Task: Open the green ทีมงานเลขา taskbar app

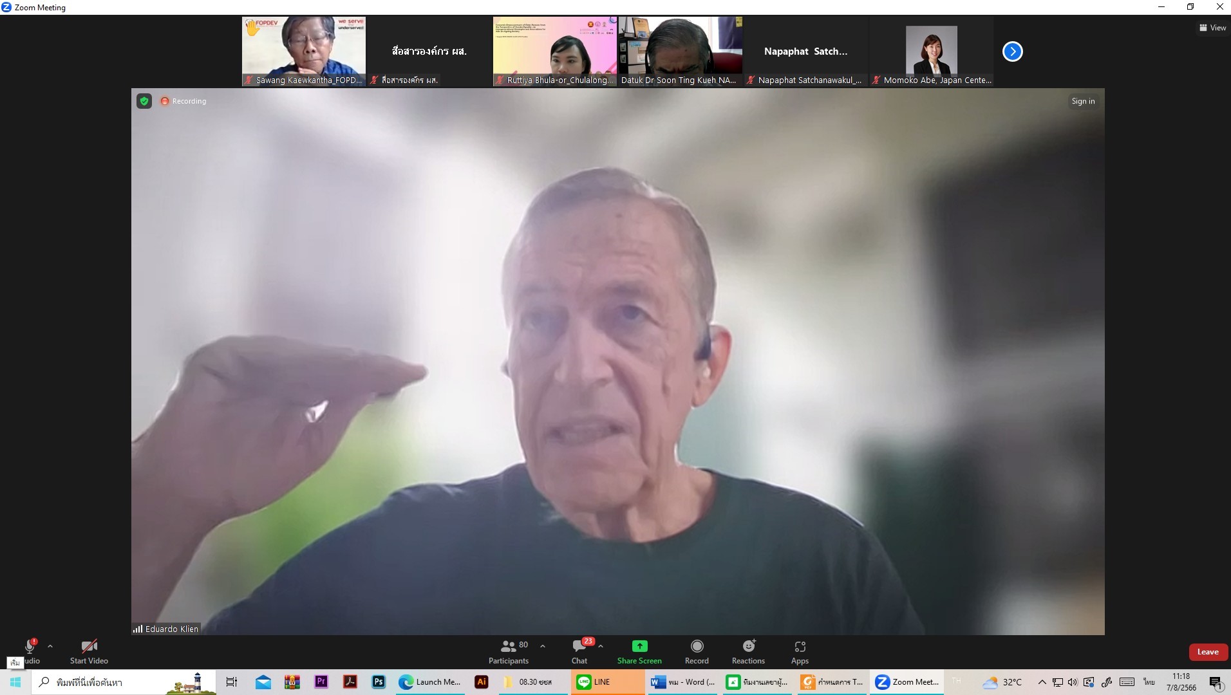Action: click(x=757, y=682)
